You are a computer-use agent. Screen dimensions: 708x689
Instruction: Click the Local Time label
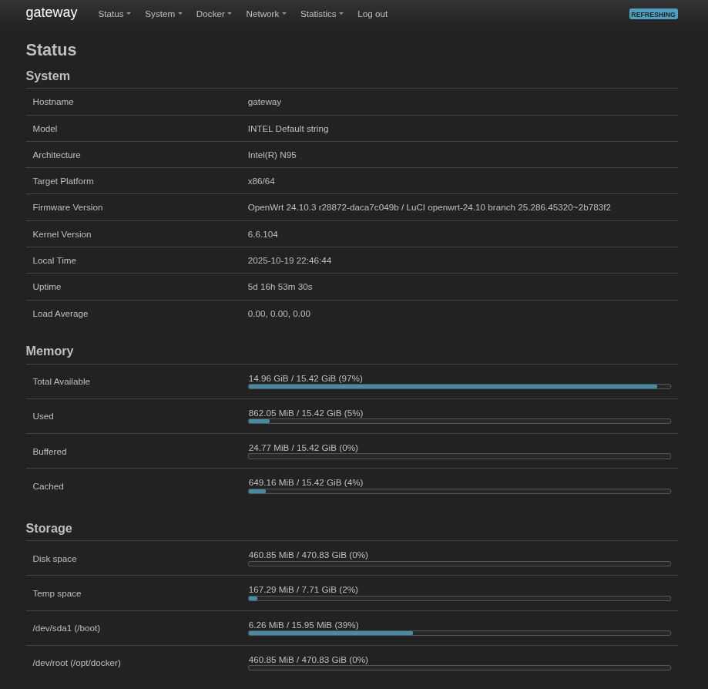(x=54, y=260)
